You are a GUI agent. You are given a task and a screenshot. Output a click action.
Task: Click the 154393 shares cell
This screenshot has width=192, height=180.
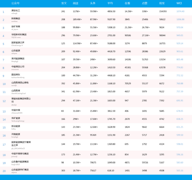tap(163, 12)
